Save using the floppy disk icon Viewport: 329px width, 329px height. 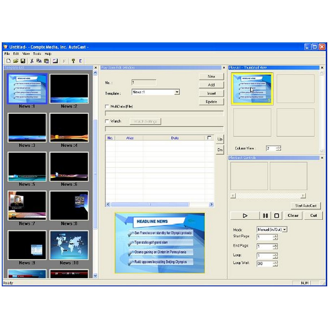[x=23, y=61]
